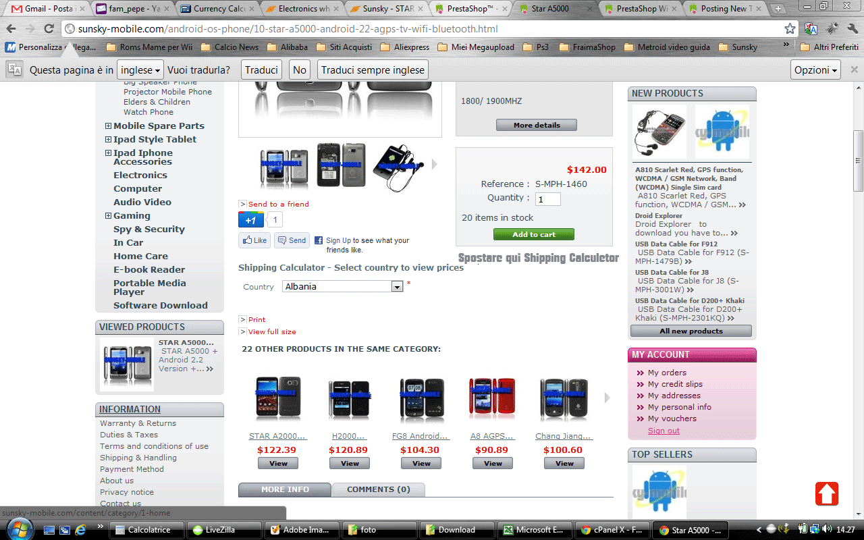View the H2000 product

[350, 463]
